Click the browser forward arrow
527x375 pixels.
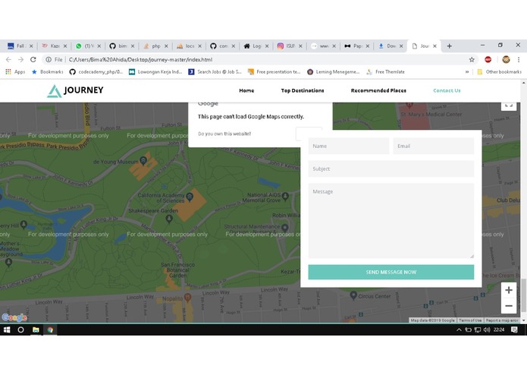(20, 59)
